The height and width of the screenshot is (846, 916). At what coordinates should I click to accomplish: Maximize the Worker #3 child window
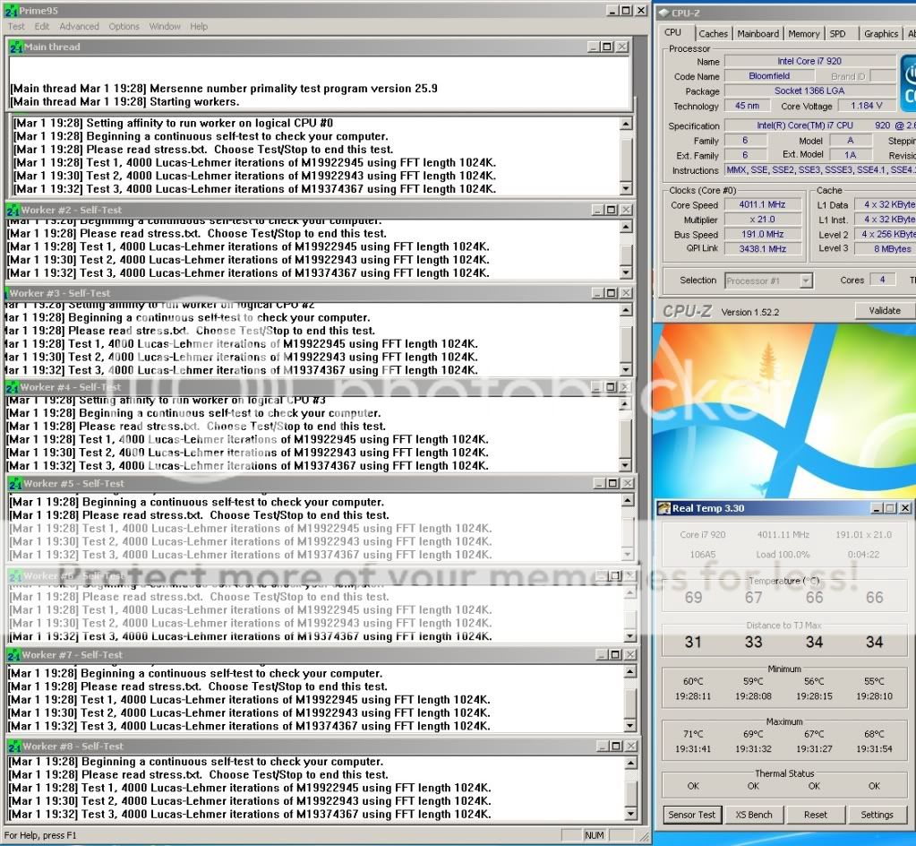pyautogui.click(x=611, y=293)
